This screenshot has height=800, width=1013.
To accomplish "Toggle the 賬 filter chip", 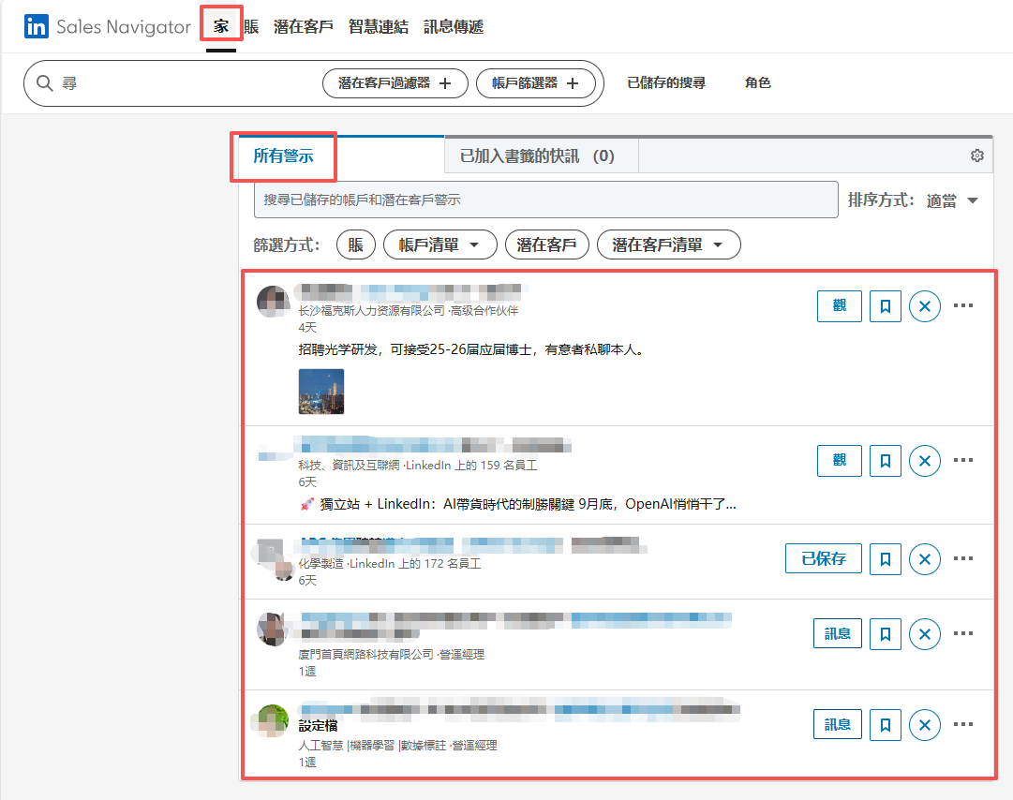I will (355, 245).
